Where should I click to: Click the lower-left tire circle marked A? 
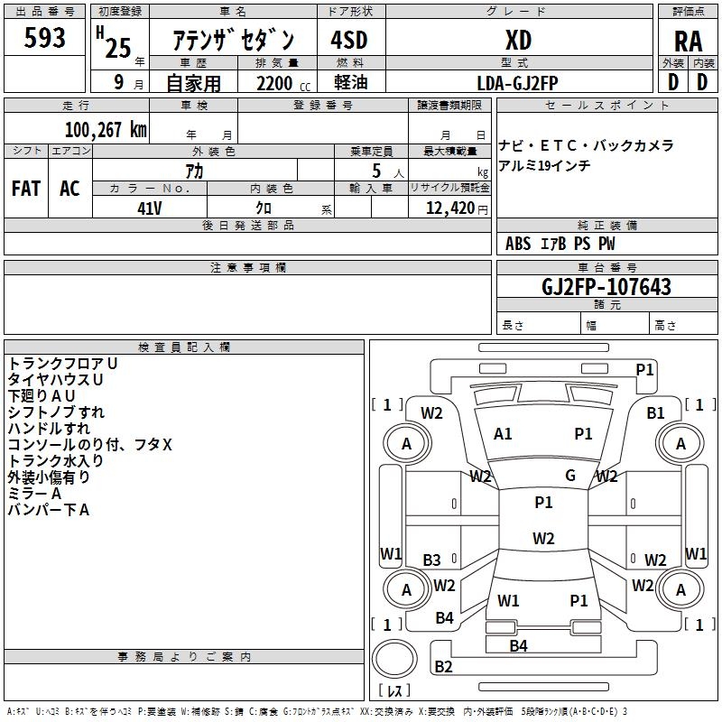point(406,590)
